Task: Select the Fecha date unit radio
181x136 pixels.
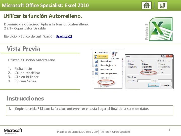Action: 159,64
